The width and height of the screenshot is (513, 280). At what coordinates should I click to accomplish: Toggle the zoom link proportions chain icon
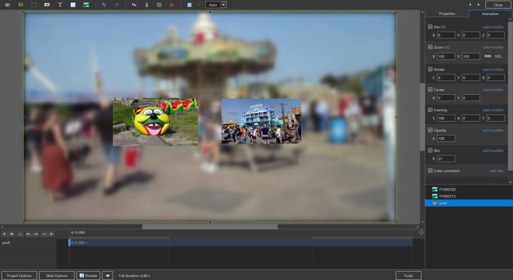[x=487, y=56]
